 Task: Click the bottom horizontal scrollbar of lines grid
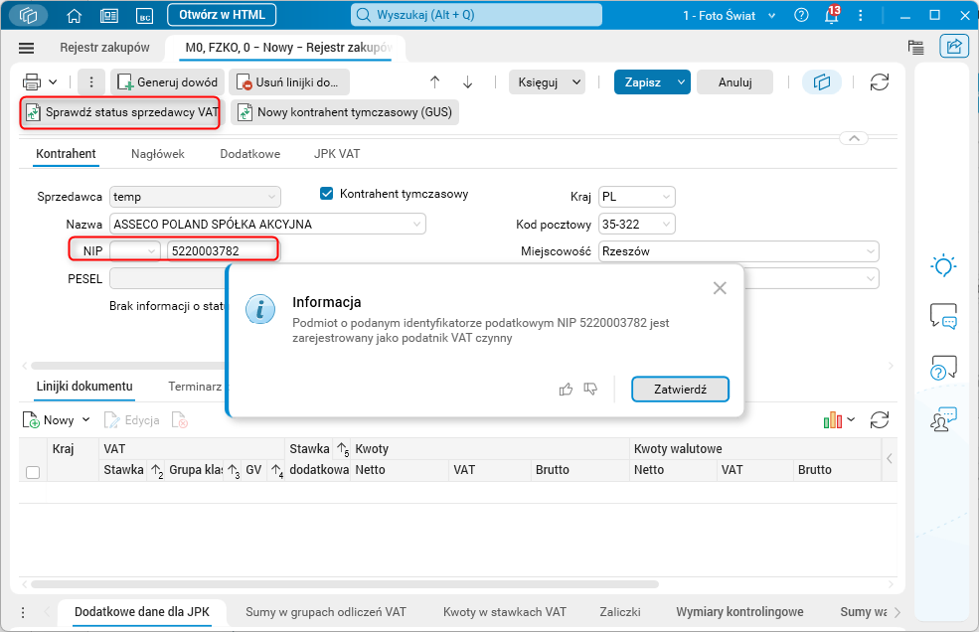coord(345,584)
